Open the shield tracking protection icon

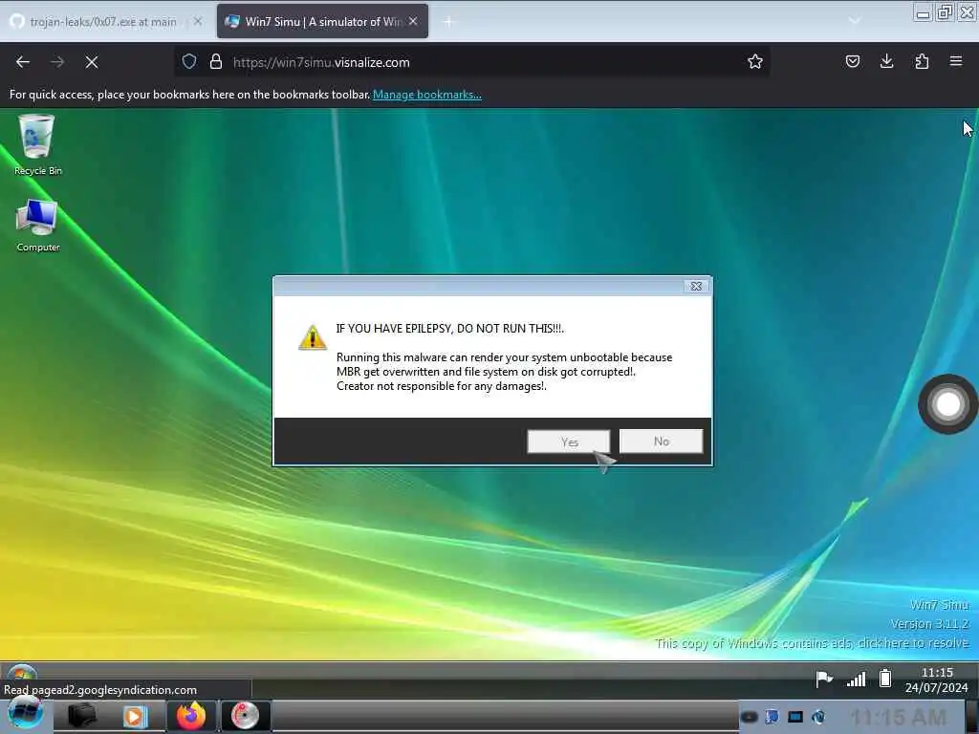tap(189, 61)
